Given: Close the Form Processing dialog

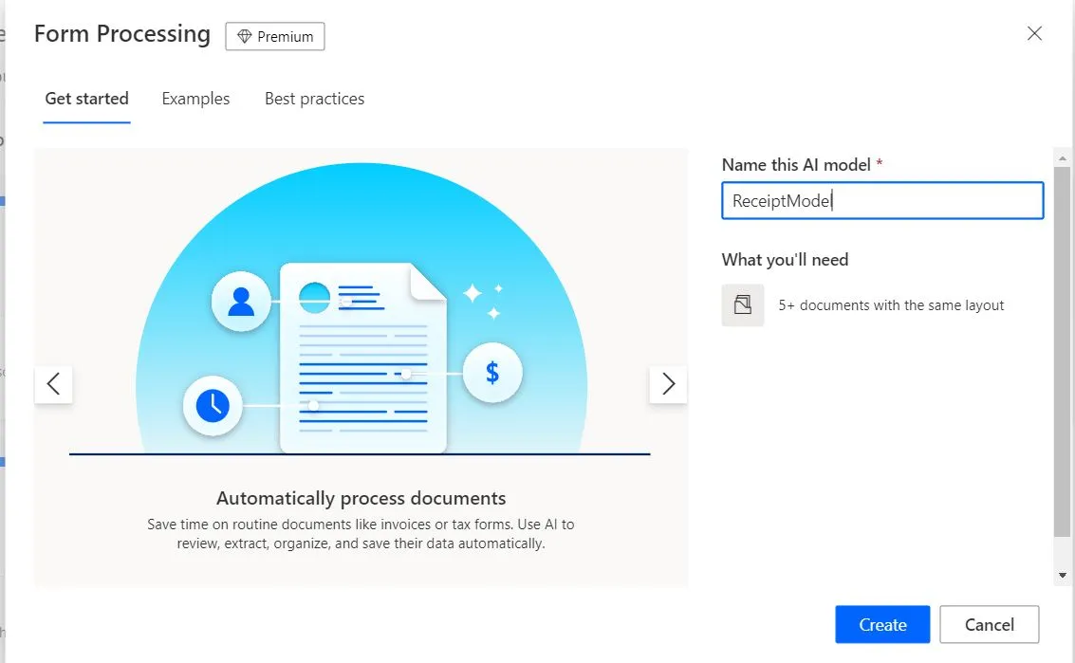Looking at the screenshot, I should tap(1034, 34).
